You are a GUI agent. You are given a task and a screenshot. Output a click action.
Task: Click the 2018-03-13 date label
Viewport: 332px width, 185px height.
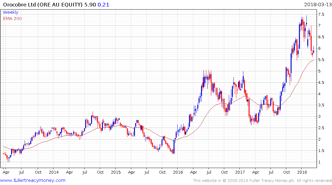click(x=317, y=4)
